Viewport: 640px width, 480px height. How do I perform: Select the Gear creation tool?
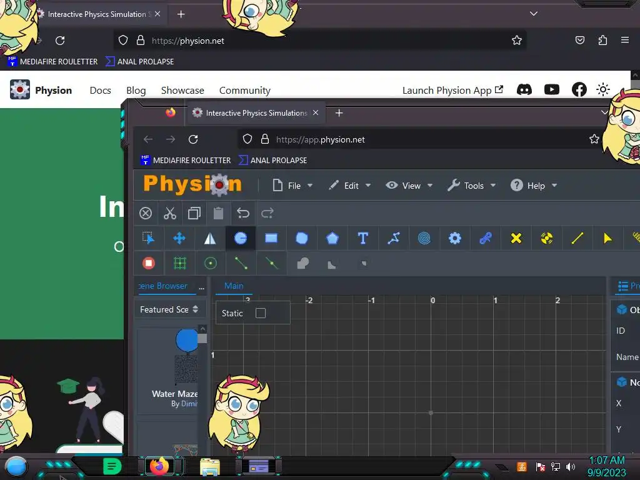455,238
